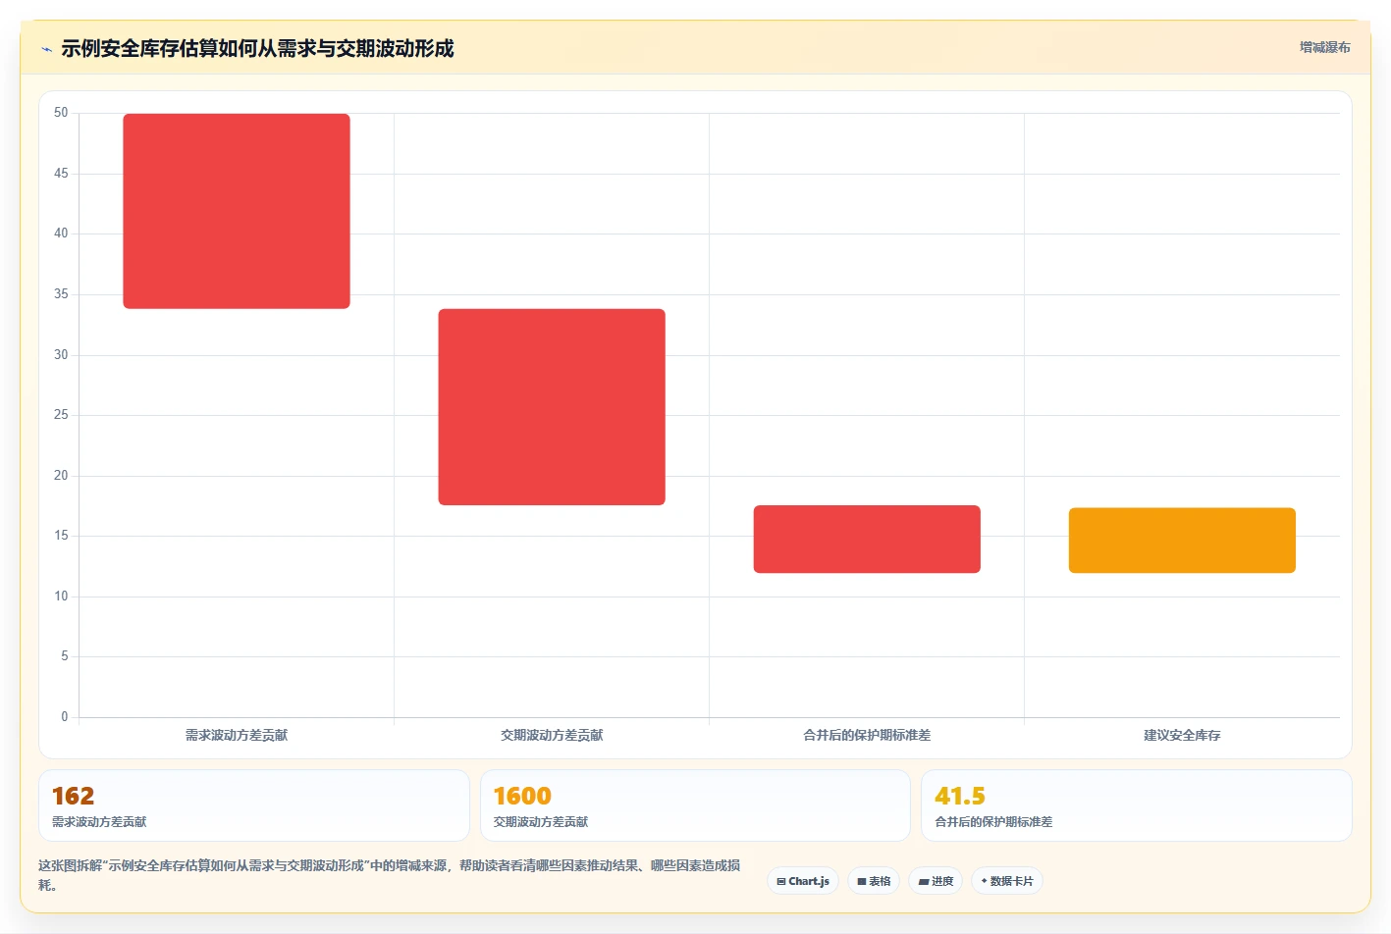The width and height of the screenshot is (1391, 934).
Task: Click the chart title 示例安全库存估算如何从需求与交期波动形成
Action: [257, 48]
